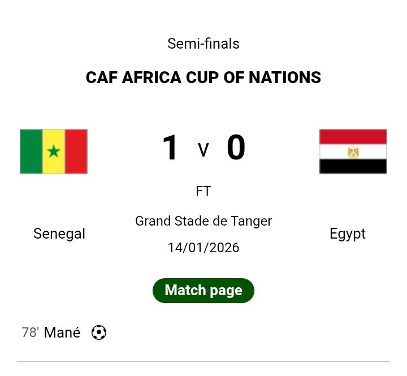Click the "v" between the scores

click(x=203, y=150)
